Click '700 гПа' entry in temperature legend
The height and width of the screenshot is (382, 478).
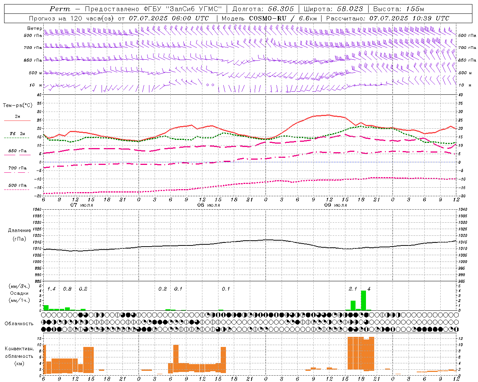pyautogui.click(x=17, y=168)
